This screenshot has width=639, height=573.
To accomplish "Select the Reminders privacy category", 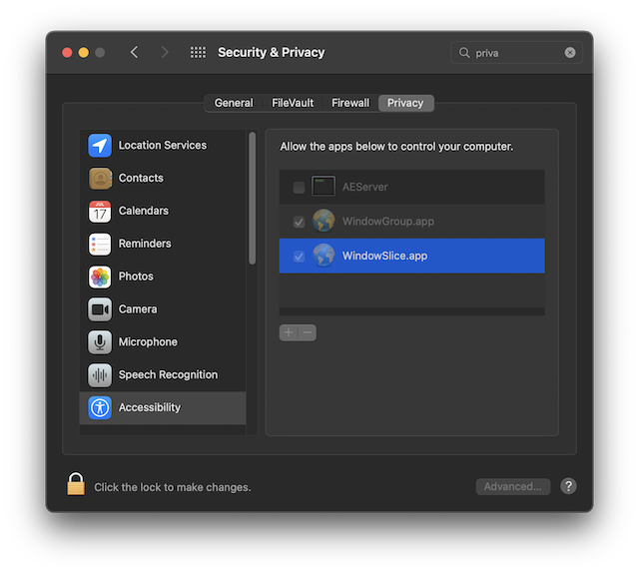I will pyautogui.click(x=144, y=245).
